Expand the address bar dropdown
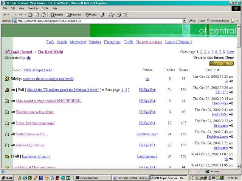This screenshot has height=181, width=242. 184,21
